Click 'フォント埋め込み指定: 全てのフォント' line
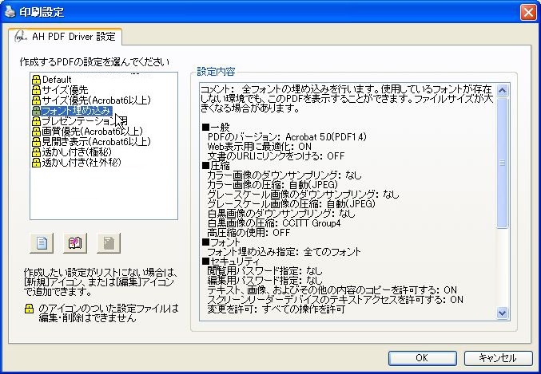 click(284, 252)
